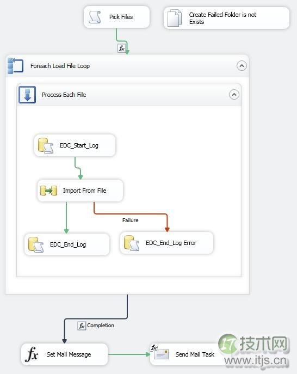Image resolution: width=297 pixels, height=374 pixels.
Task: Select the Completion precedence constraint label
Action: point(100,326)
